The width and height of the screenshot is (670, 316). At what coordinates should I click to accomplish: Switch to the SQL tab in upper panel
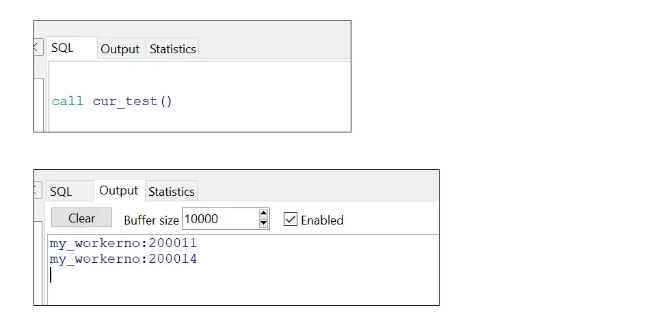click(62, 48)
